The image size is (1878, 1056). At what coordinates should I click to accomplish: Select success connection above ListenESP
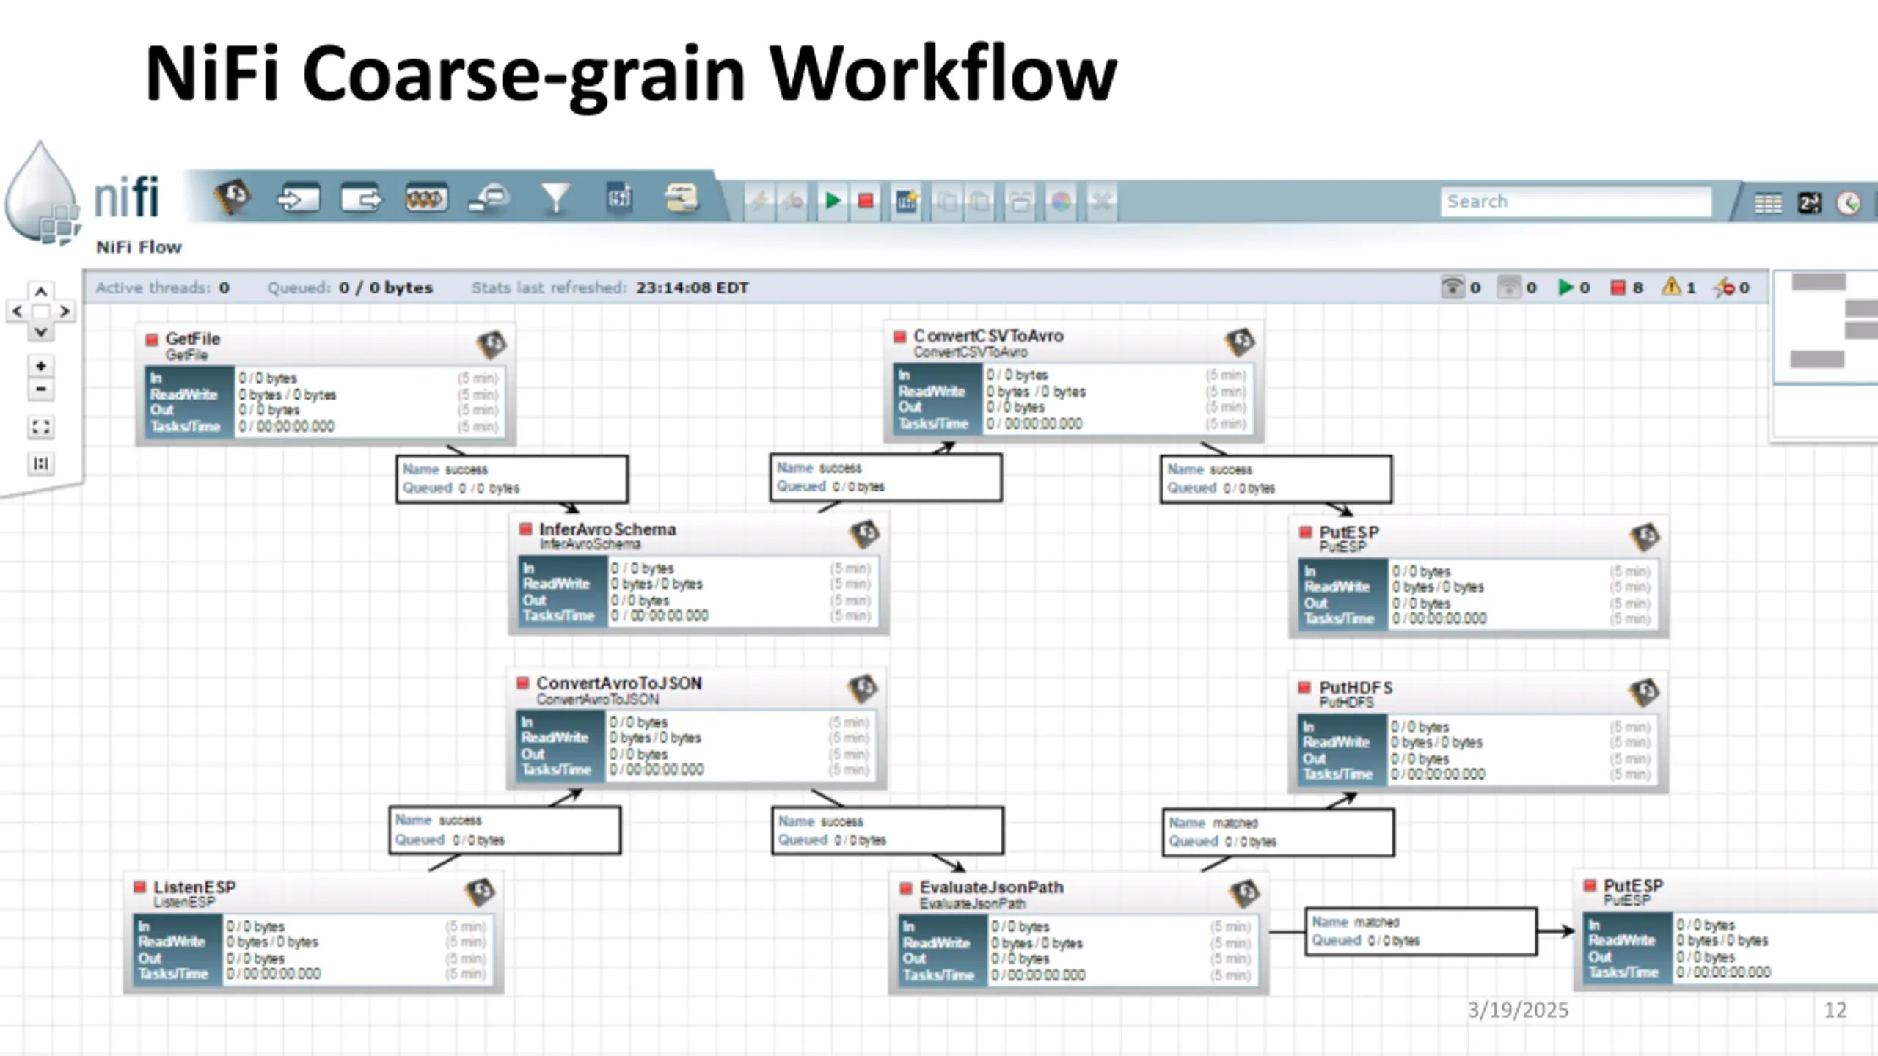click(x=505, y=830)
